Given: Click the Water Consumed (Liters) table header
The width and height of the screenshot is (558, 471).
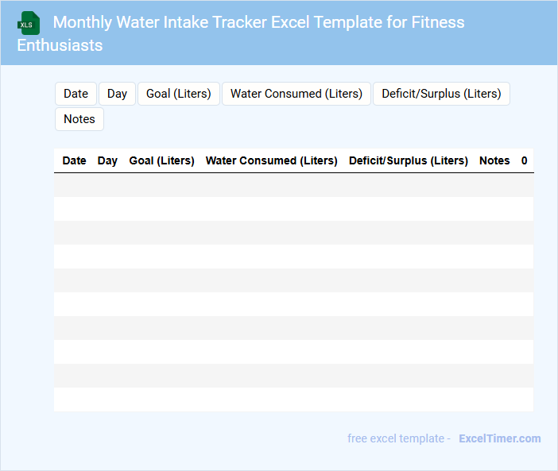Looking at the screenshot, I should point(271,160).
